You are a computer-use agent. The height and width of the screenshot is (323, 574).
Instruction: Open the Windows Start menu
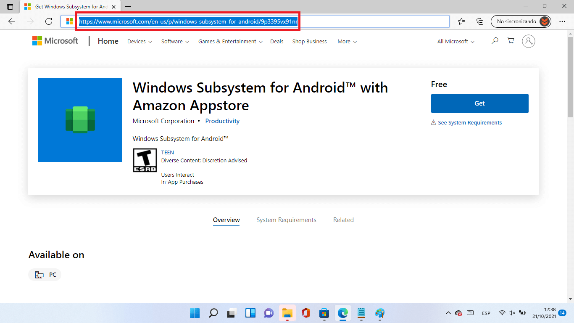[x=195, y=313]
